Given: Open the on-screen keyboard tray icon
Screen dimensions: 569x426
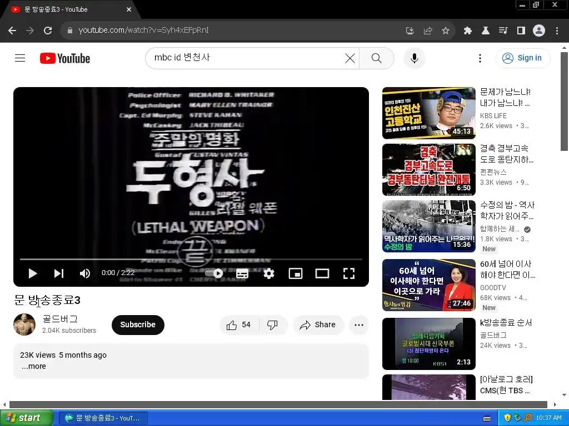Looking at the screenshot, I should [x=487, y=418].
